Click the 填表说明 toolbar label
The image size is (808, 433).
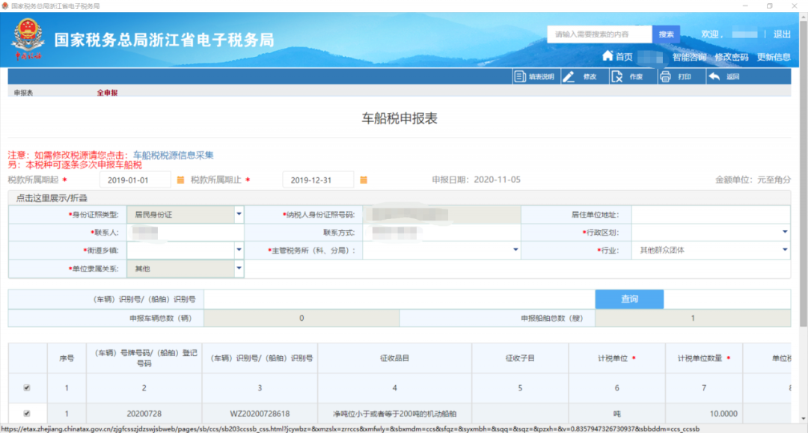pos(541,77)
